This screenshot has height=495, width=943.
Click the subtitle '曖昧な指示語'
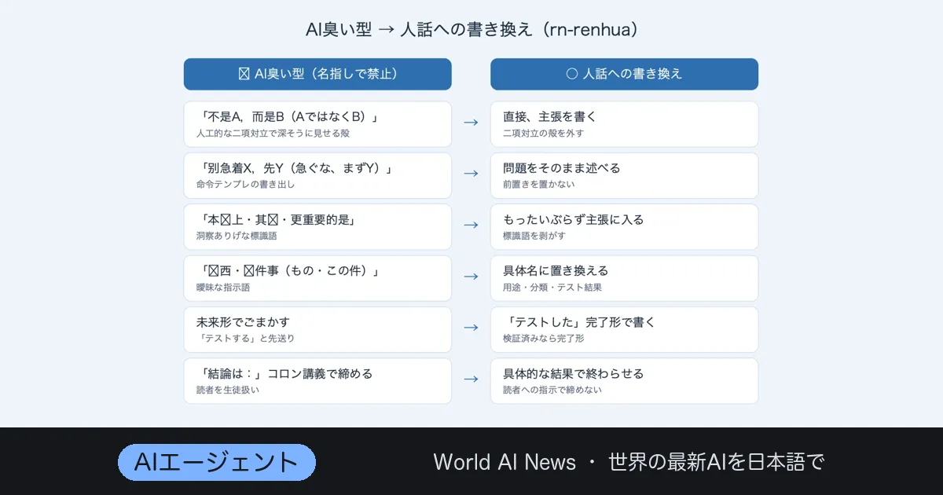click(223, 288)
